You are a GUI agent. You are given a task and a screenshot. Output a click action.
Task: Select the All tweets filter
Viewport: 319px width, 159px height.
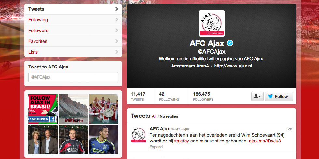(x=154, y=116)
